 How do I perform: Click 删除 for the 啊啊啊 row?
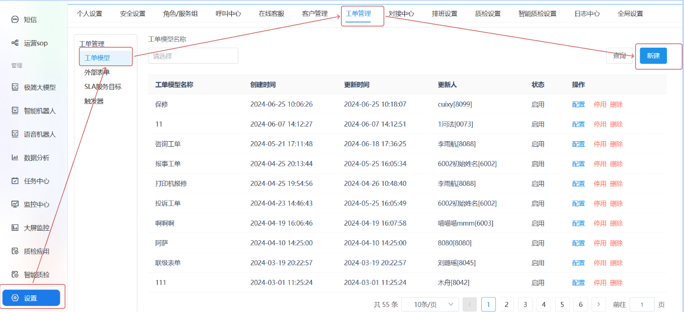[617, 223]
